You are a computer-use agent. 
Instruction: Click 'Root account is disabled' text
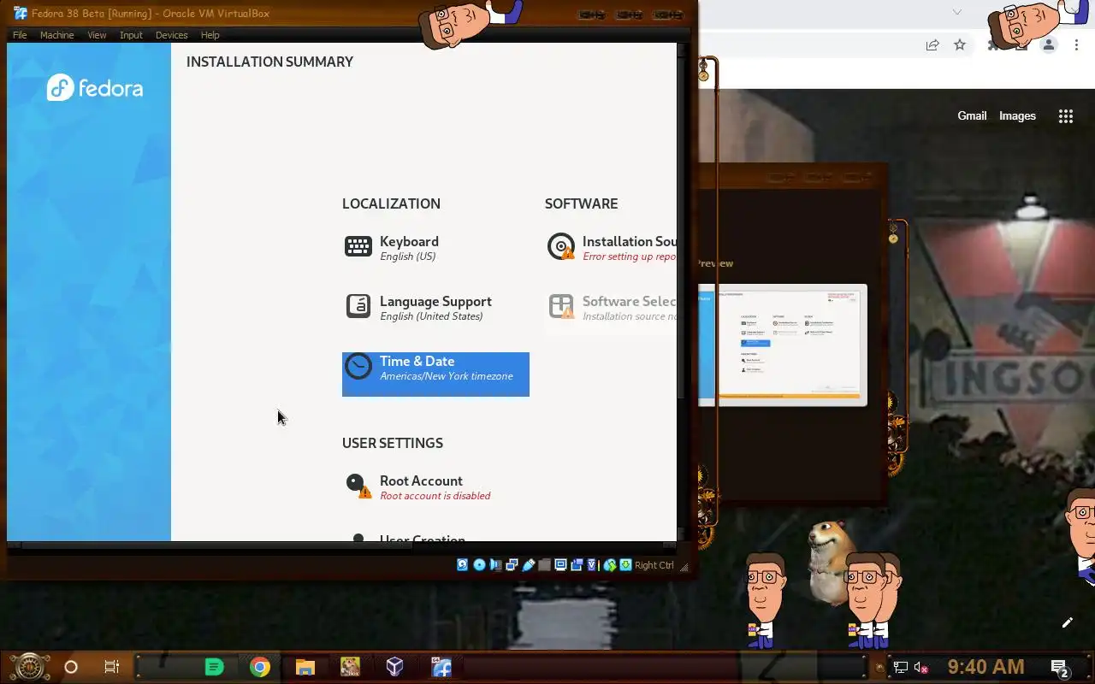(435, 496)
